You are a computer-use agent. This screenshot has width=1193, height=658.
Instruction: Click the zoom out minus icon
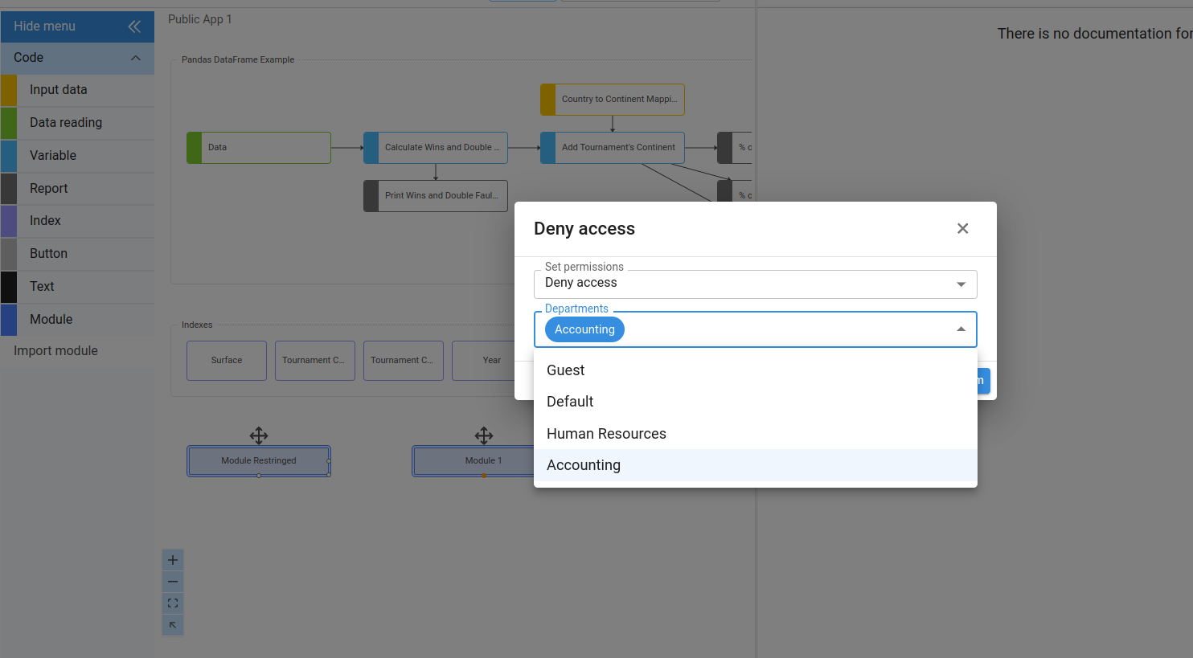click(x=173, y=582)
